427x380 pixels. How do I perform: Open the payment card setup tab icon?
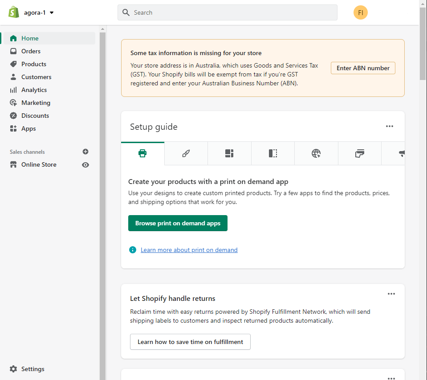pos(359,153)
